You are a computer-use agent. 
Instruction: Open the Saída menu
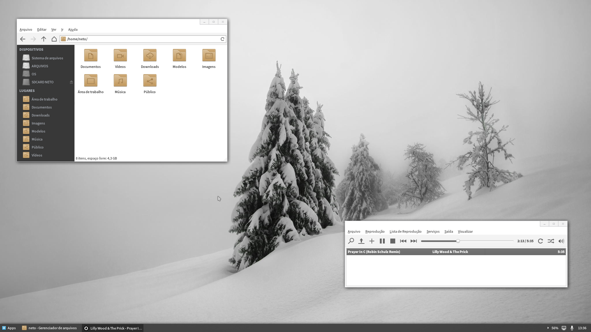pos(448,231)
